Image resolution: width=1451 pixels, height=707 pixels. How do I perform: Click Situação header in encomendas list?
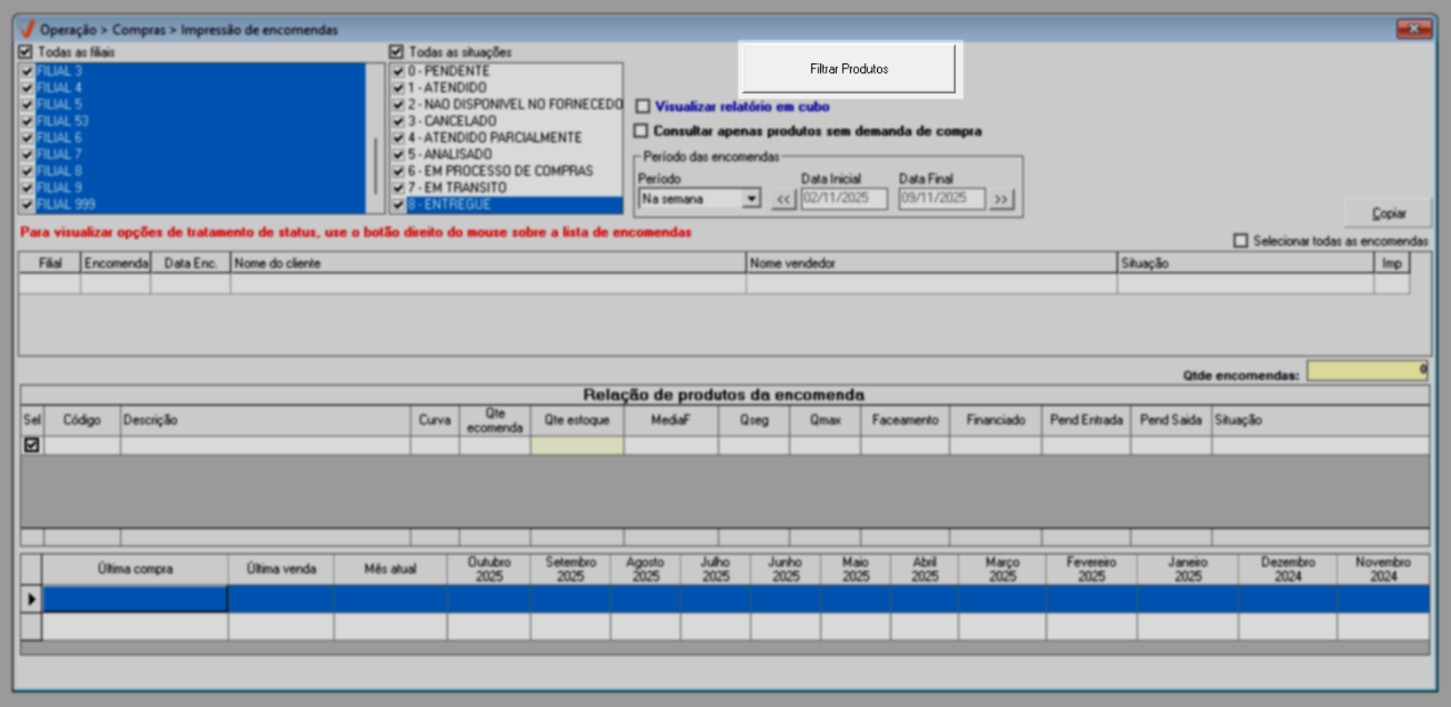(x=1246, y=263)
